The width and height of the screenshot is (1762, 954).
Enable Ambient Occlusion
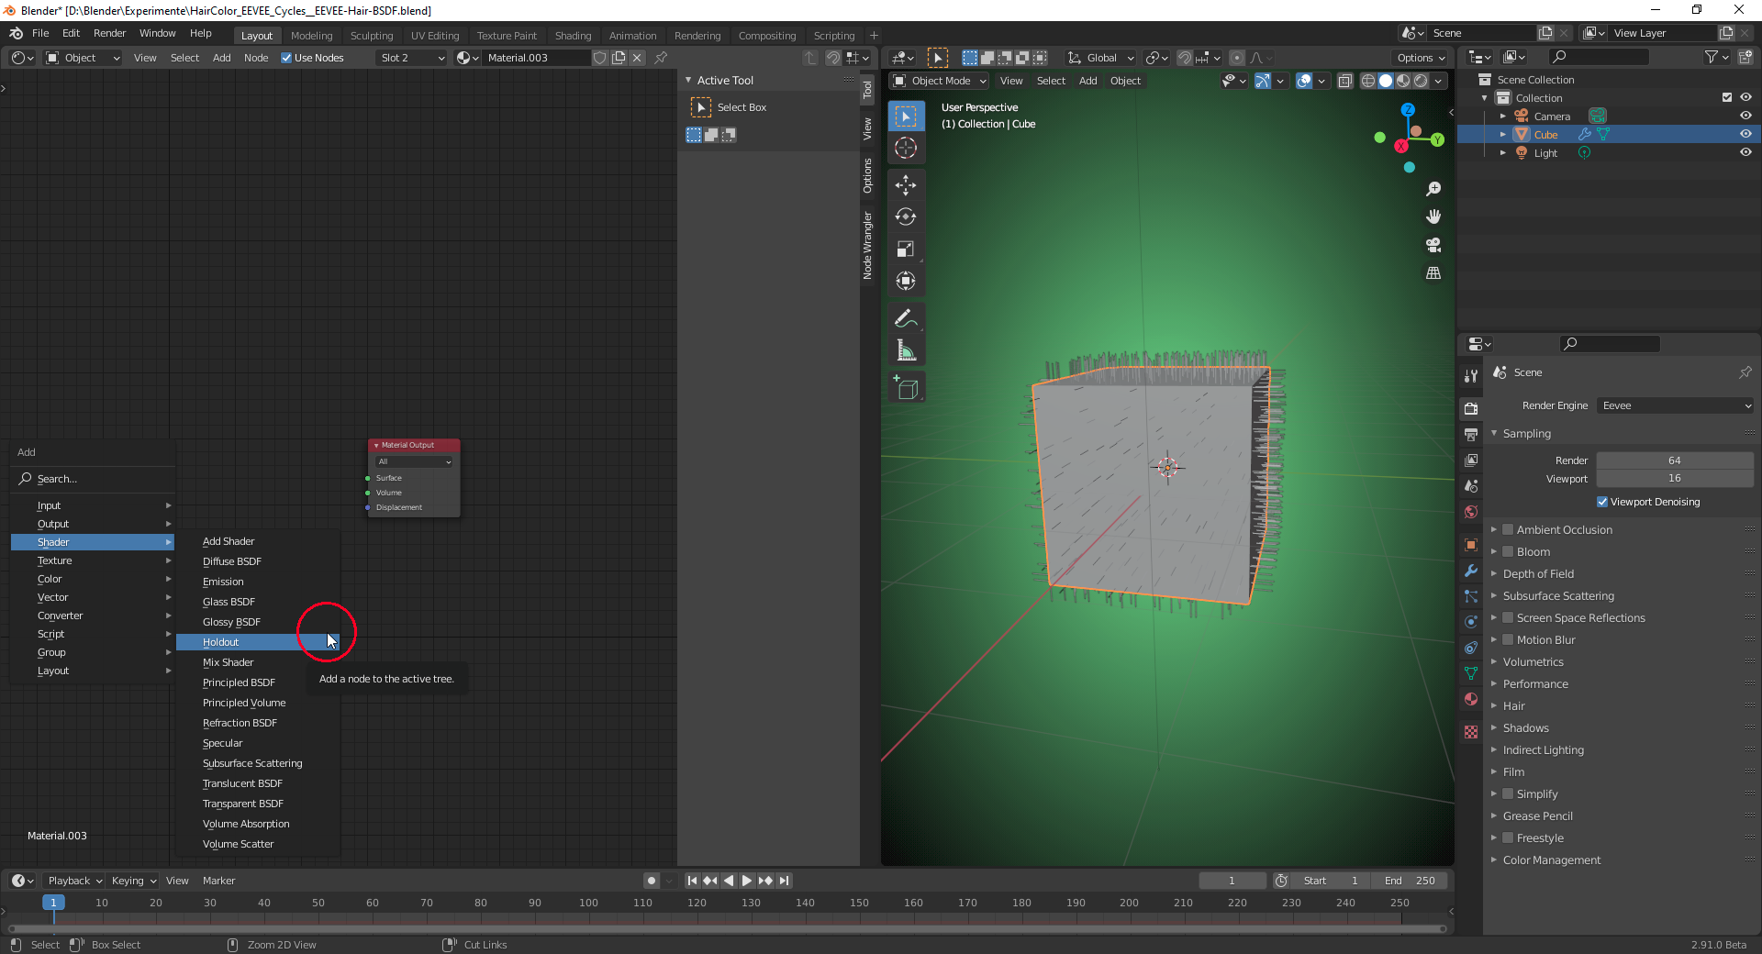(1508, 529)
